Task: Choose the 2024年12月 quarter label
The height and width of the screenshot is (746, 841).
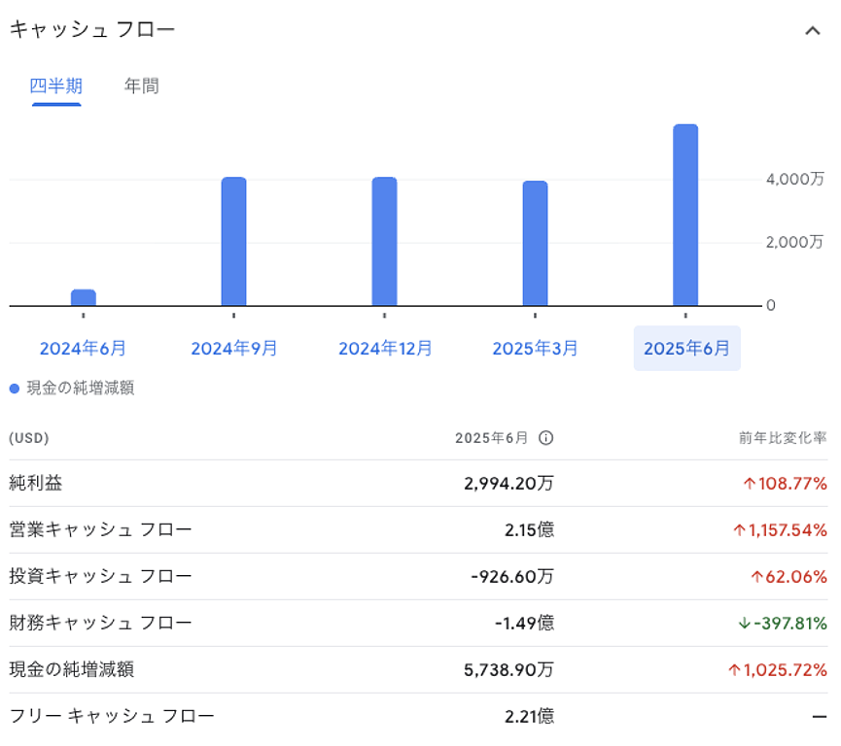Action: click(x=385, y=349)
